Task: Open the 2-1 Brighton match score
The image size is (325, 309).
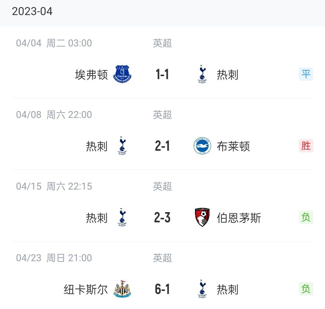Action: [x=162, y=146]
